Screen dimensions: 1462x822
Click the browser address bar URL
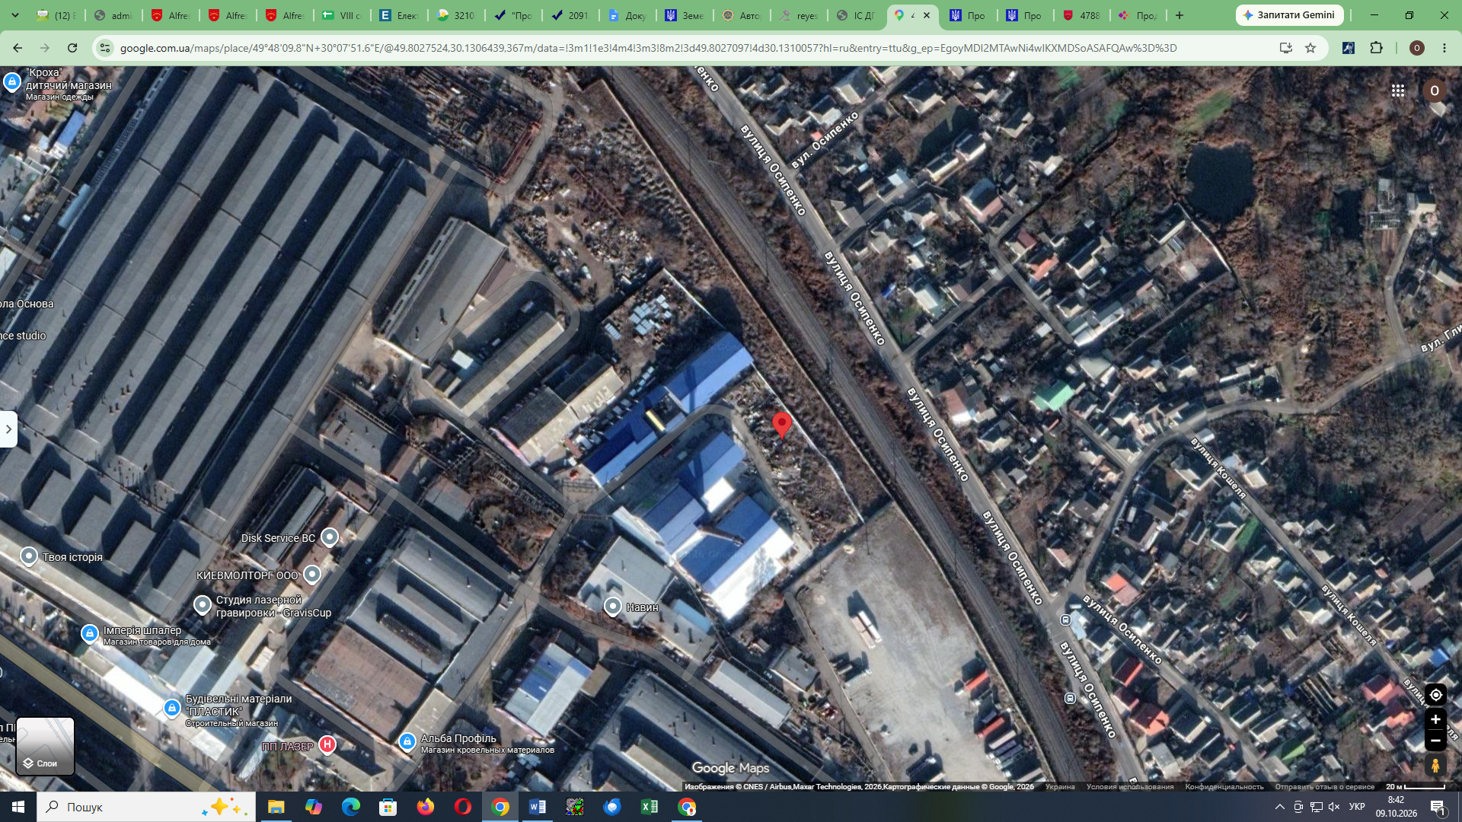coord(647,48)
